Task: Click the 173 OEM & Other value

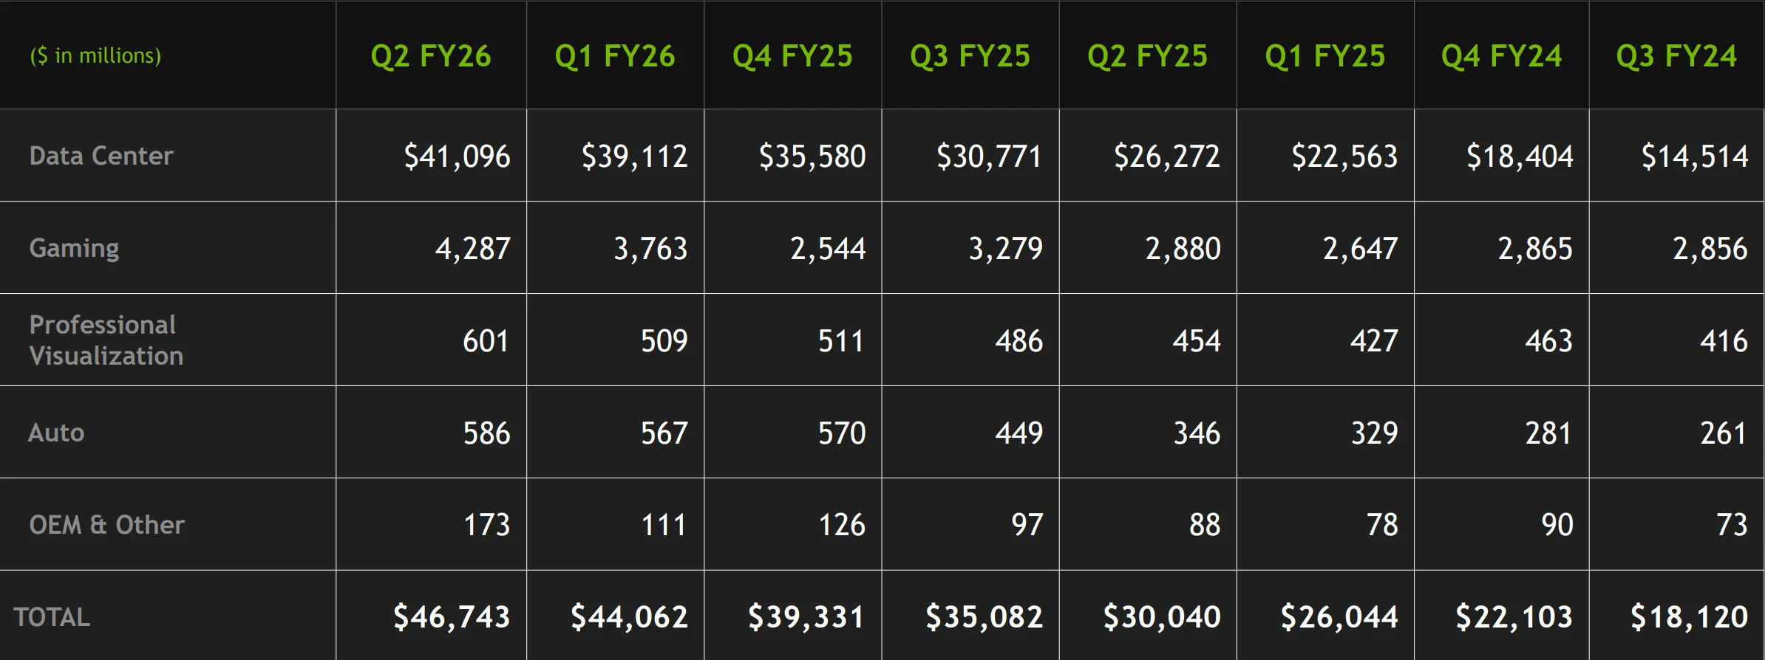Action: (x=486, y=525)
